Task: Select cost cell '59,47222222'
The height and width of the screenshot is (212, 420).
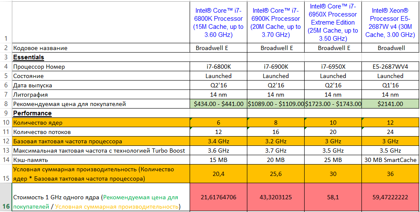Action: [x=390, y=197]
